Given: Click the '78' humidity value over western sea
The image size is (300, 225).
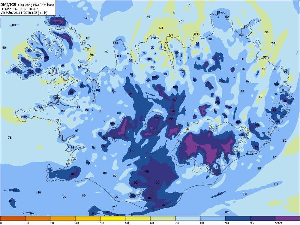Looking at the screenshot, I should tap(10, 137).
